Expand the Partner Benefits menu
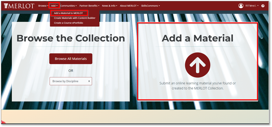272x127 pixels. click(89, 6)
